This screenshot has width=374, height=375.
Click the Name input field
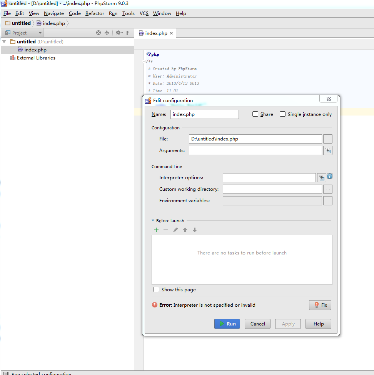[x=204, y=114]
